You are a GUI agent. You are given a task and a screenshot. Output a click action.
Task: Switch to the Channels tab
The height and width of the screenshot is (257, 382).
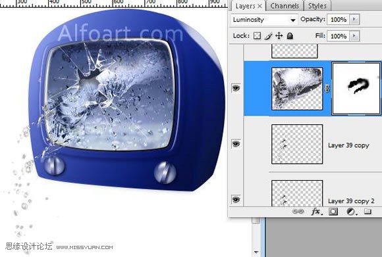[285, 6]
